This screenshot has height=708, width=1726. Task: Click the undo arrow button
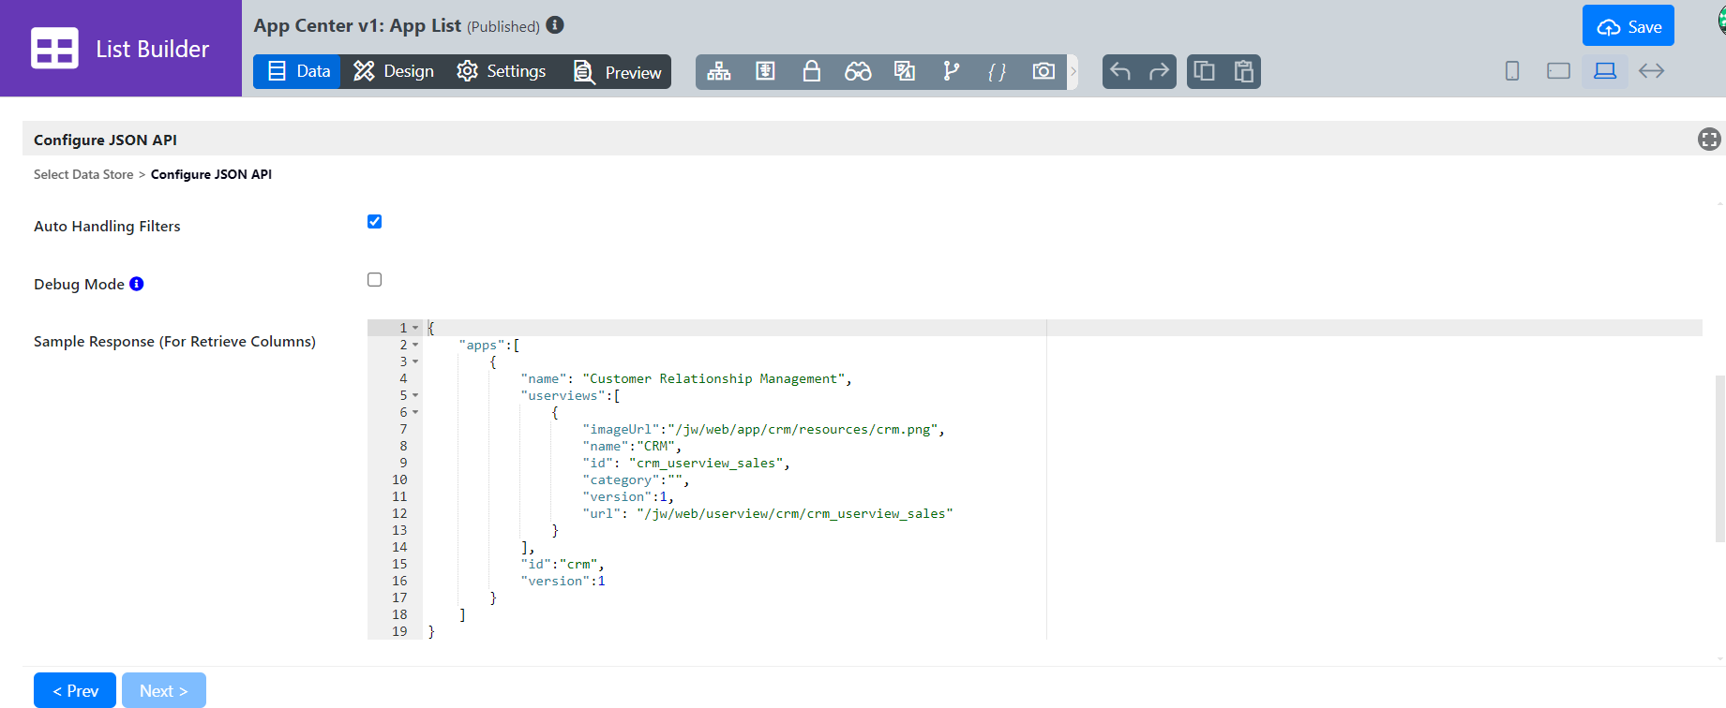(1120, 71)
